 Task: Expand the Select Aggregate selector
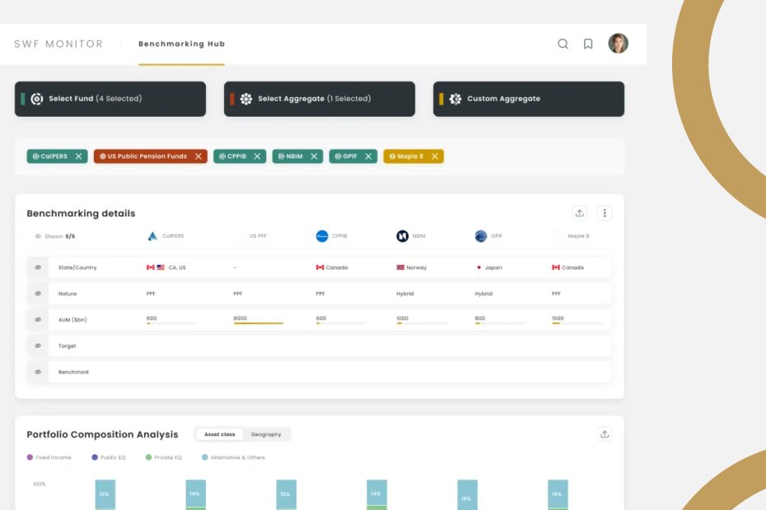[x=320, y=99]
